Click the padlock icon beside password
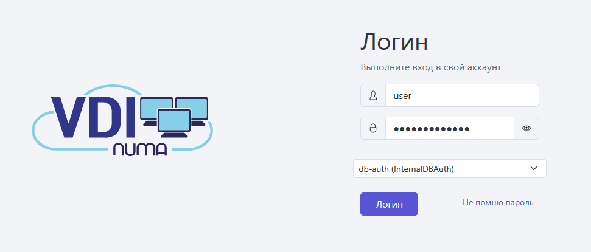The height and width of the screenshot is (252, 591). [373, 128]
